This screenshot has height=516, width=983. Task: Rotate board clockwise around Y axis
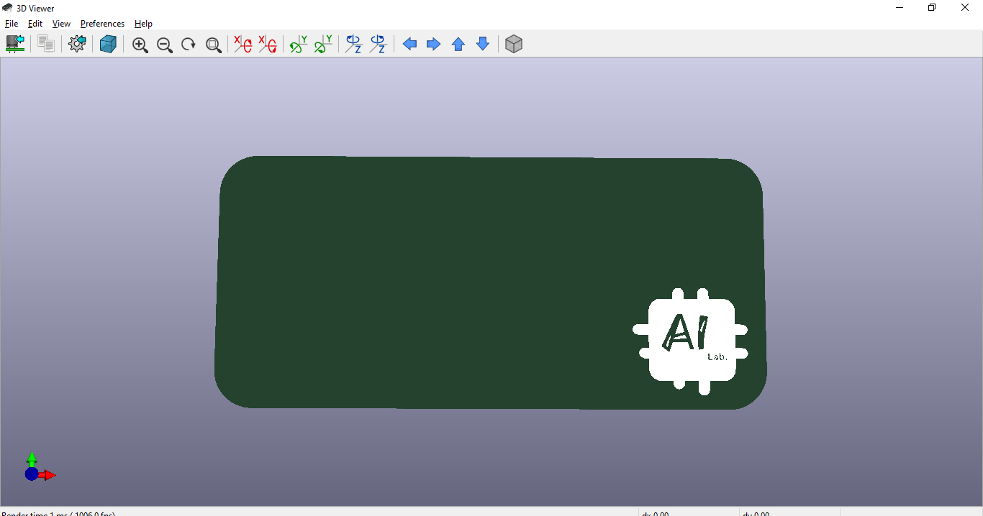(297, 44)
